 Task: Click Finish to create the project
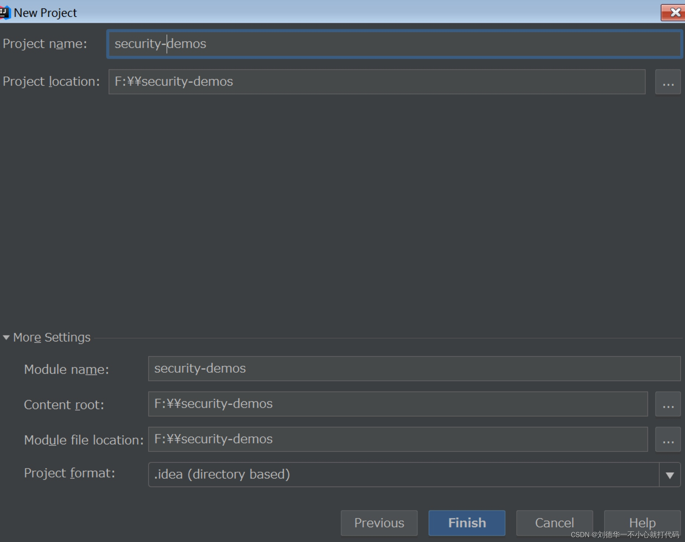467,523
